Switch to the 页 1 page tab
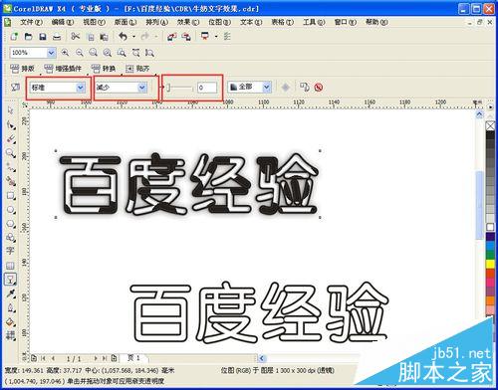The height and width of the screenshot is (390, 498). [x=133, y=358]
